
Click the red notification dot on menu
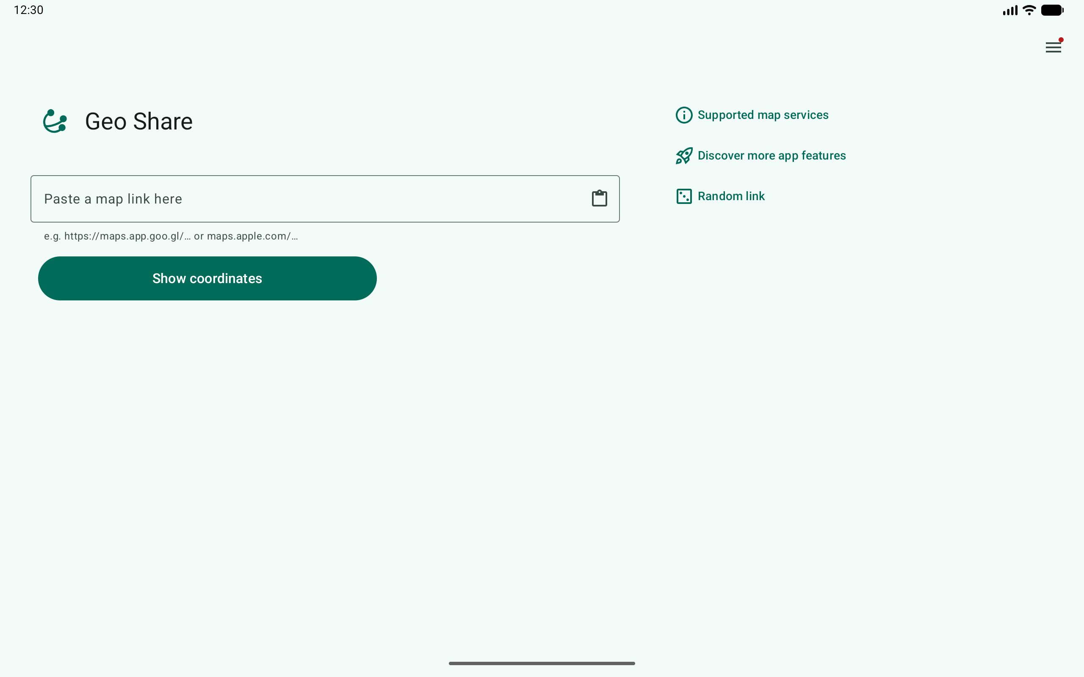coord(1061,40)
